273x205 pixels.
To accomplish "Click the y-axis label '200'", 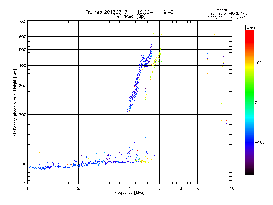I will (23, 115).
